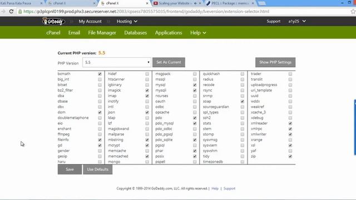Close the PECL Package tab
356x200 pixels.
(253, 3)
